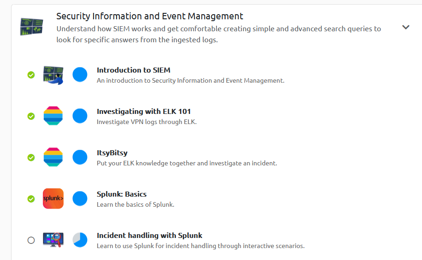This screenshot has height=260, width=422.
Task: Click the monitor icon for Incident handling with Splunk
Action: pyautogui.click(x=53, y=240)
